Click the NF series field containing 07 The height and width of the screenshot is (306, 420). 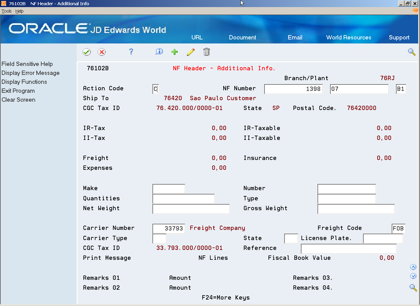pos(359,89)
